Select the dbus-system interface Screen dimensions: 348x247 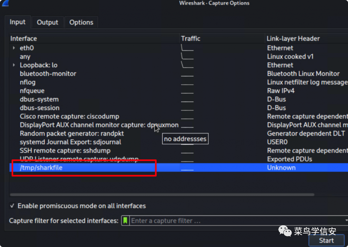[x=39, y=99]
